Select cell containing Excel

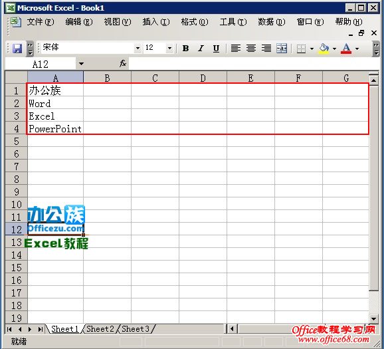pyautogui.click(x=55, y=116)
